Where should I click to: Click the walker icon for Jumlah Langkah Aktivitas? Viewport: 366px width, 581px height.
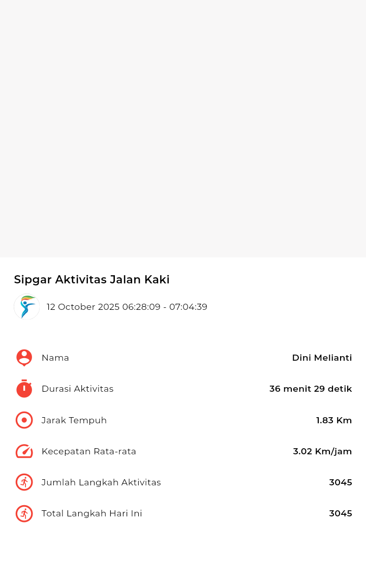click(24, 482)
